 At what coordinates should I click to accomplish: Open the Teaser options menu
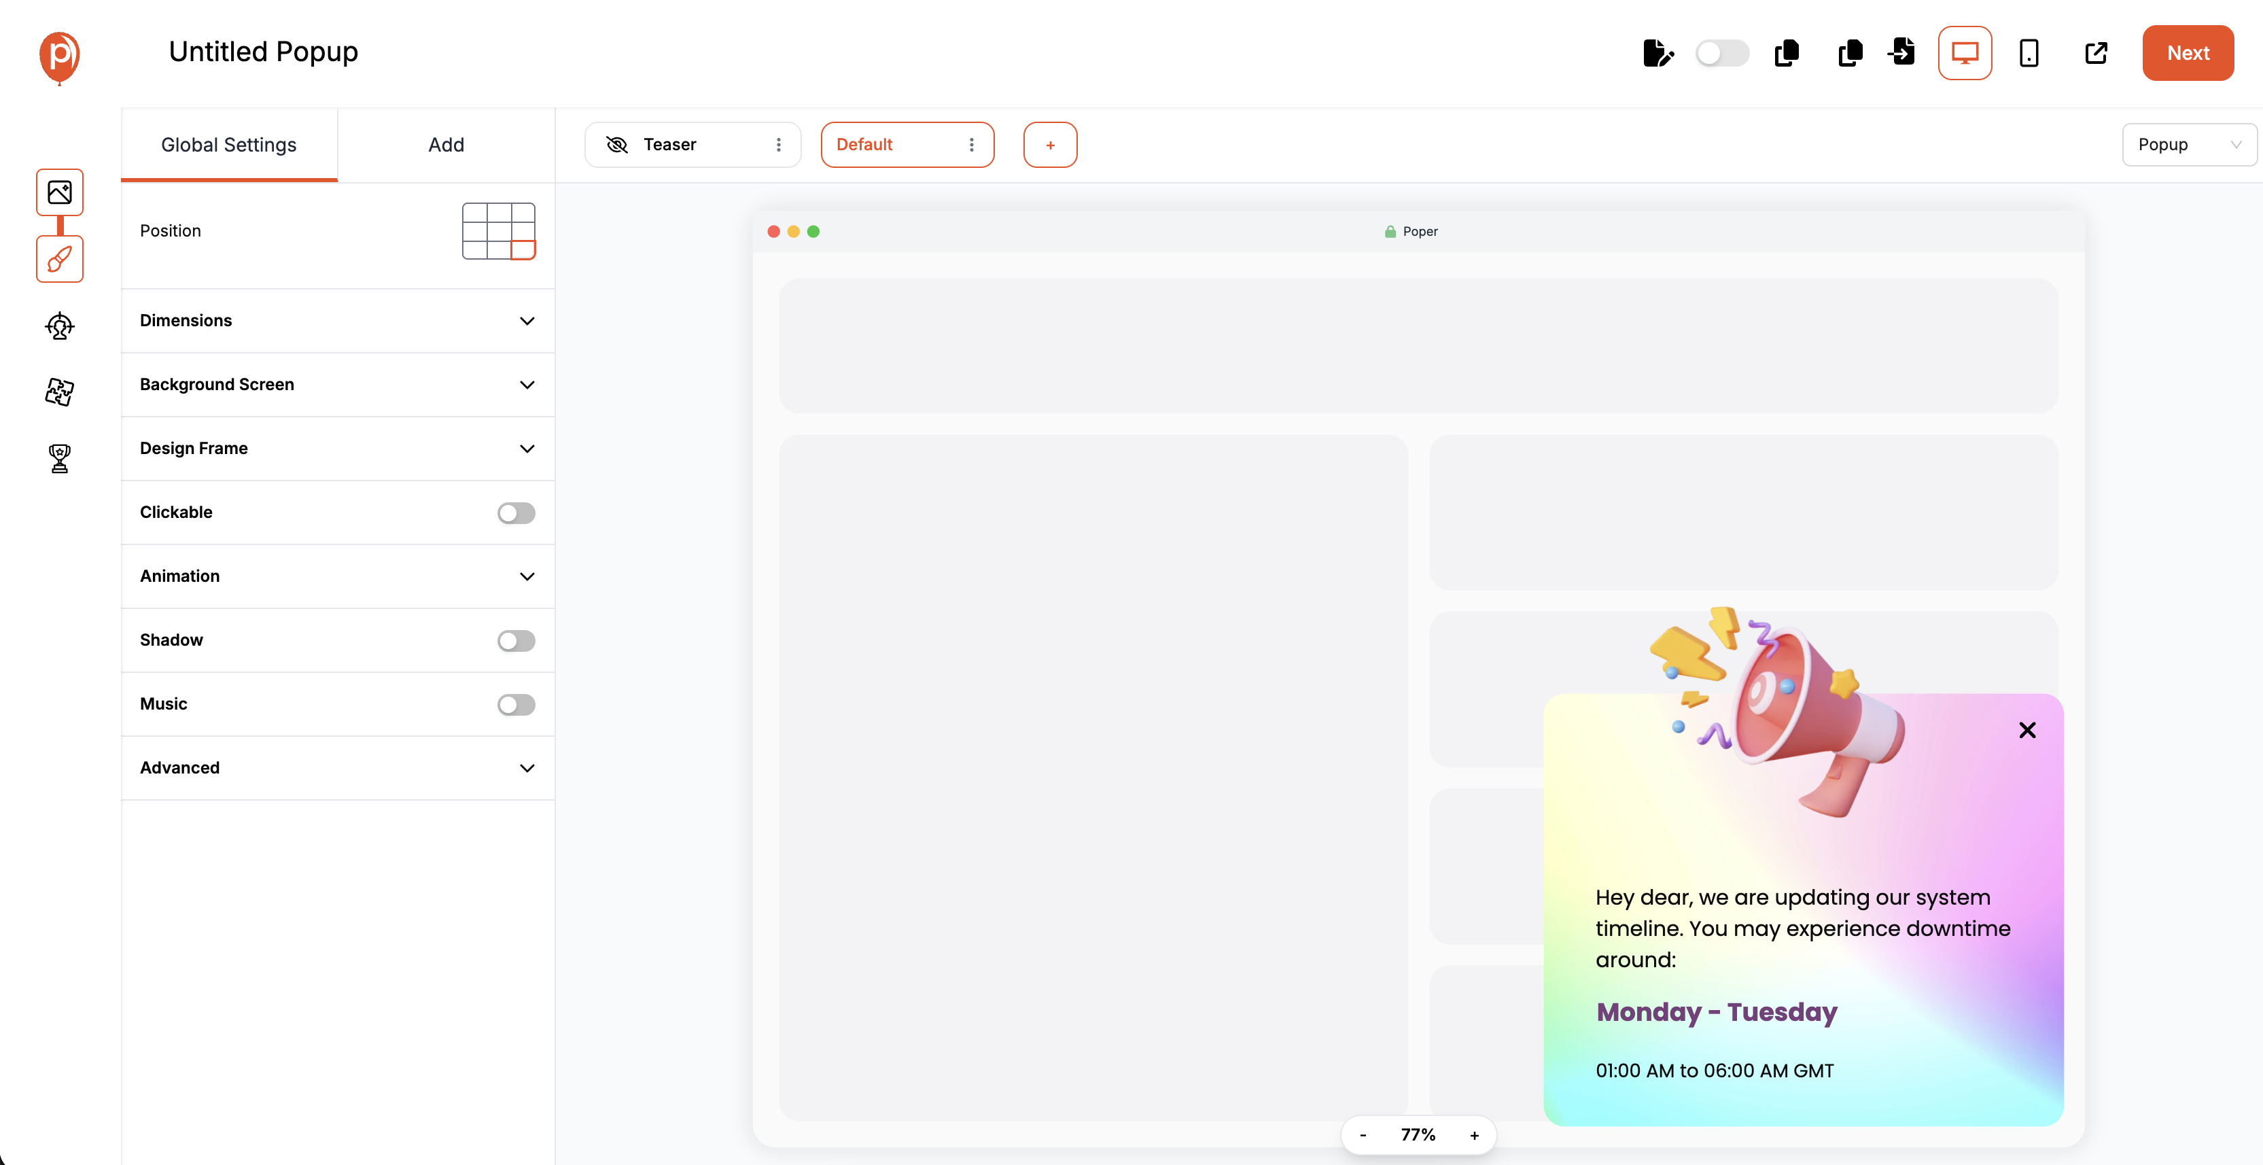click(778, 144)
